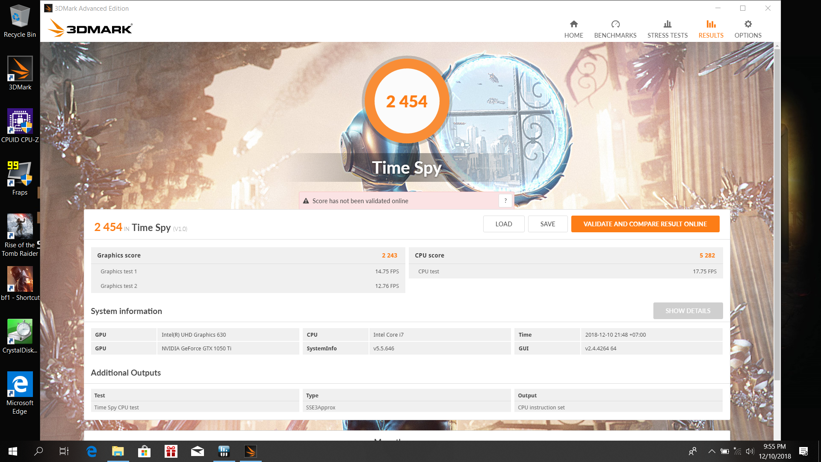Click the 3DMark logo in header

point(90,28)
